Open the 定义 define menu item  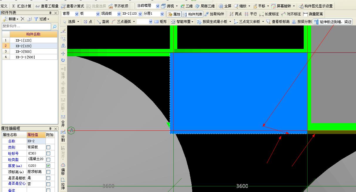tap(4, 6)
